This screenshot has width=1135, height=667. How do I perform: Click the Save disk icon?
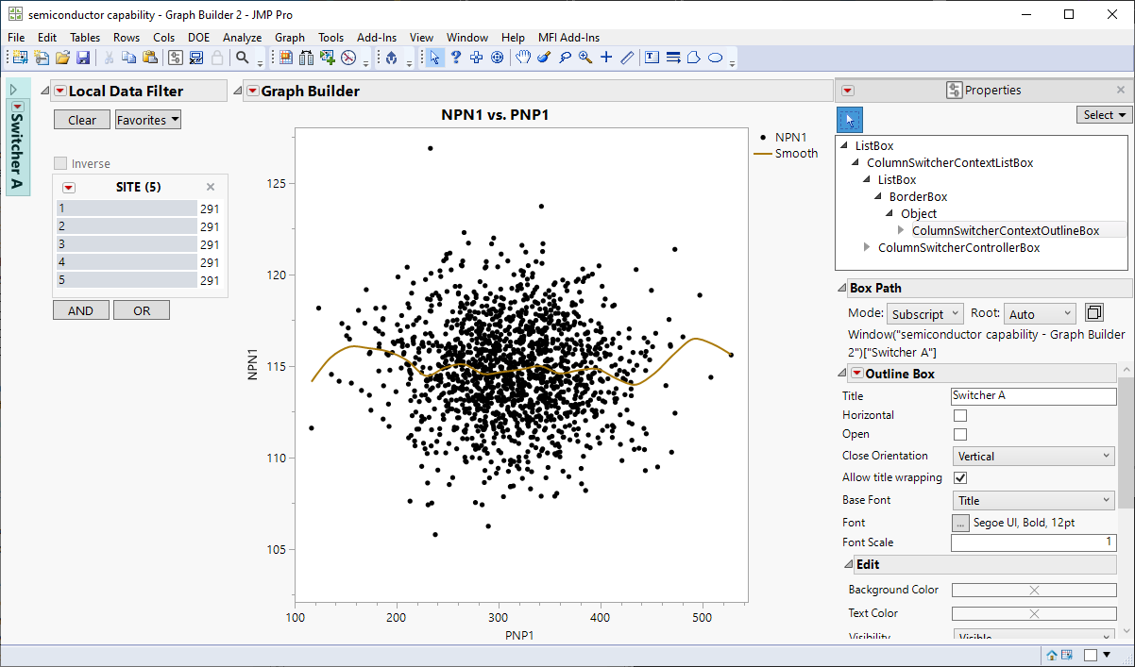(x=83, y=58)
